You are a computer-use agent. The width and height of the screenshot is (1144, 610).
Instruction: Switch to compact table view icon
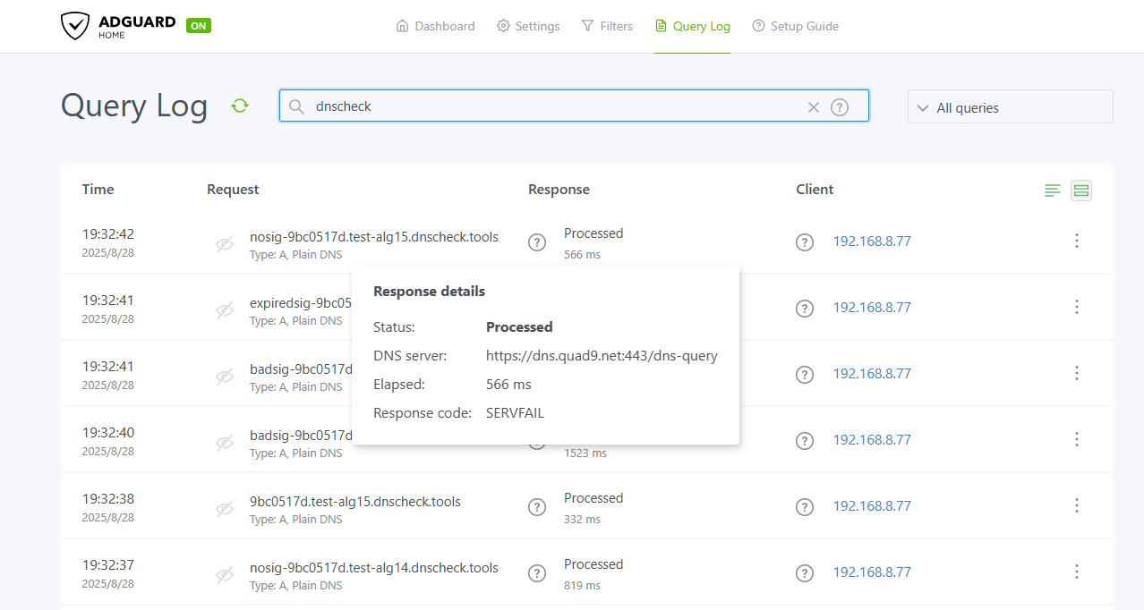[1053, 190]
